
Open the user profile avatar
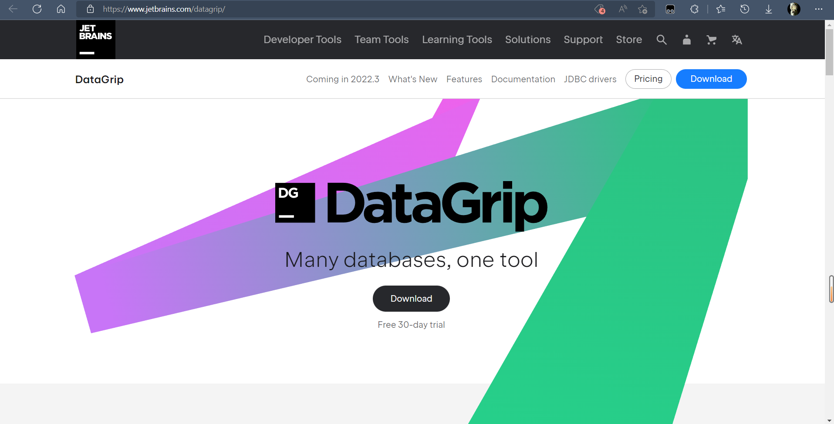point(794,9)
